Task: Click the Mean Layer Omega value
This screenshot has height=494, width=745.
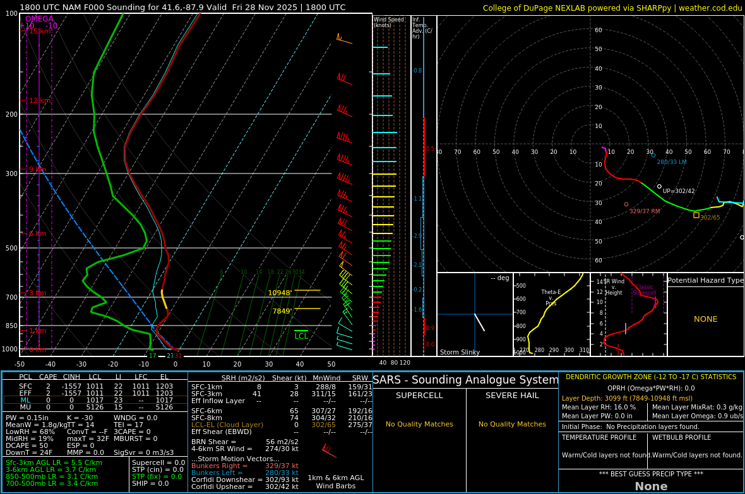Action: coord(697,416)
